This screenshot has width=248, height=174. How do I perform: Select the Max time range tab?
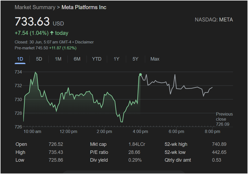(155, 59)
